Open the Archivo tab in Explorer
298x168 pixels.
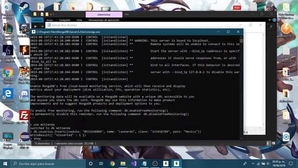tap(37, 20)
